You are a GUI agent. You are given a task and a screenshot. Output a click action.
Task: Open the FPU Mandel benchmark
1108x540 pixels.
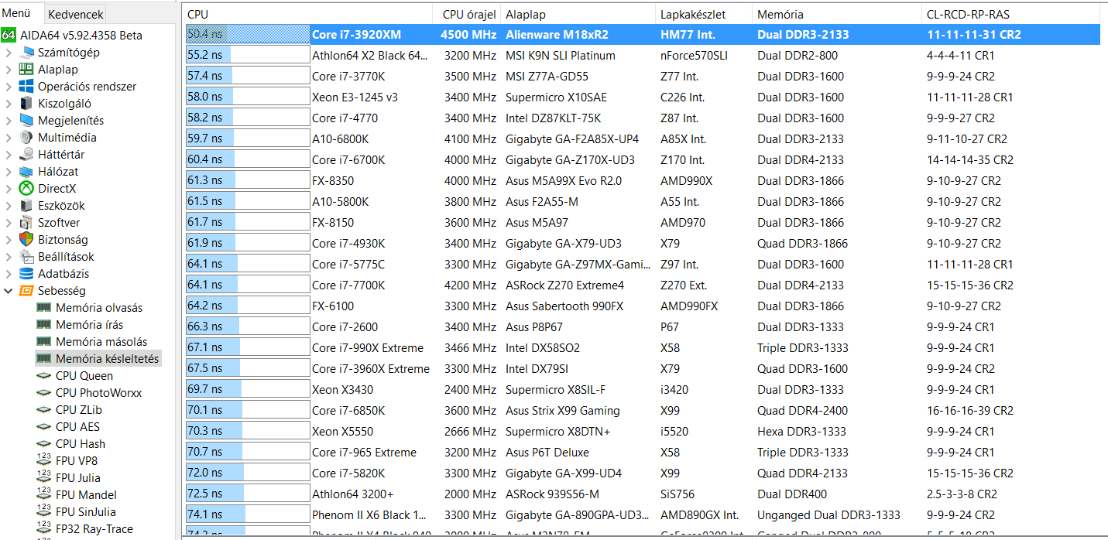[86, 495]
